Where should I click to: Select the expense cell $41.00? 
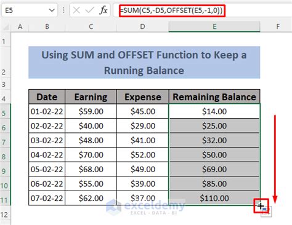(x=142, y=140)
